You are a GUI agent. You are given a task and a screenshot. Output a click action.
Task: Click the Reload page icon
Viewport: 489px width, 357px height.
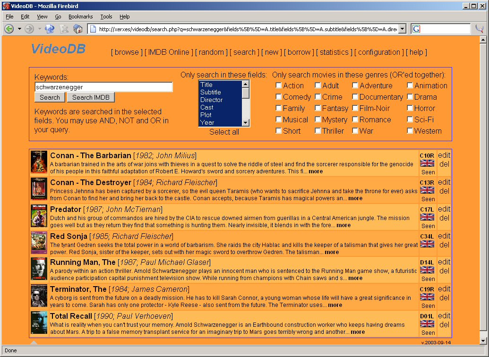pos(49,29)
